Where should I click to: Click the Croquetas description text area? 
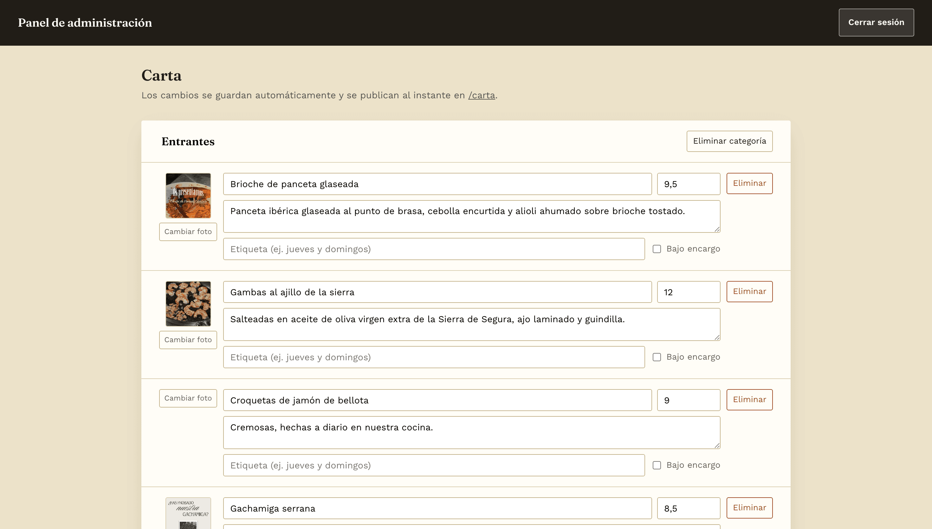(472, 432)
